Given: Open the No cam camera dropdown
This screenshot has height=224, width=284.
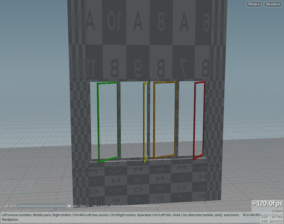Looking at the screenshot, I should coord(273,4).
